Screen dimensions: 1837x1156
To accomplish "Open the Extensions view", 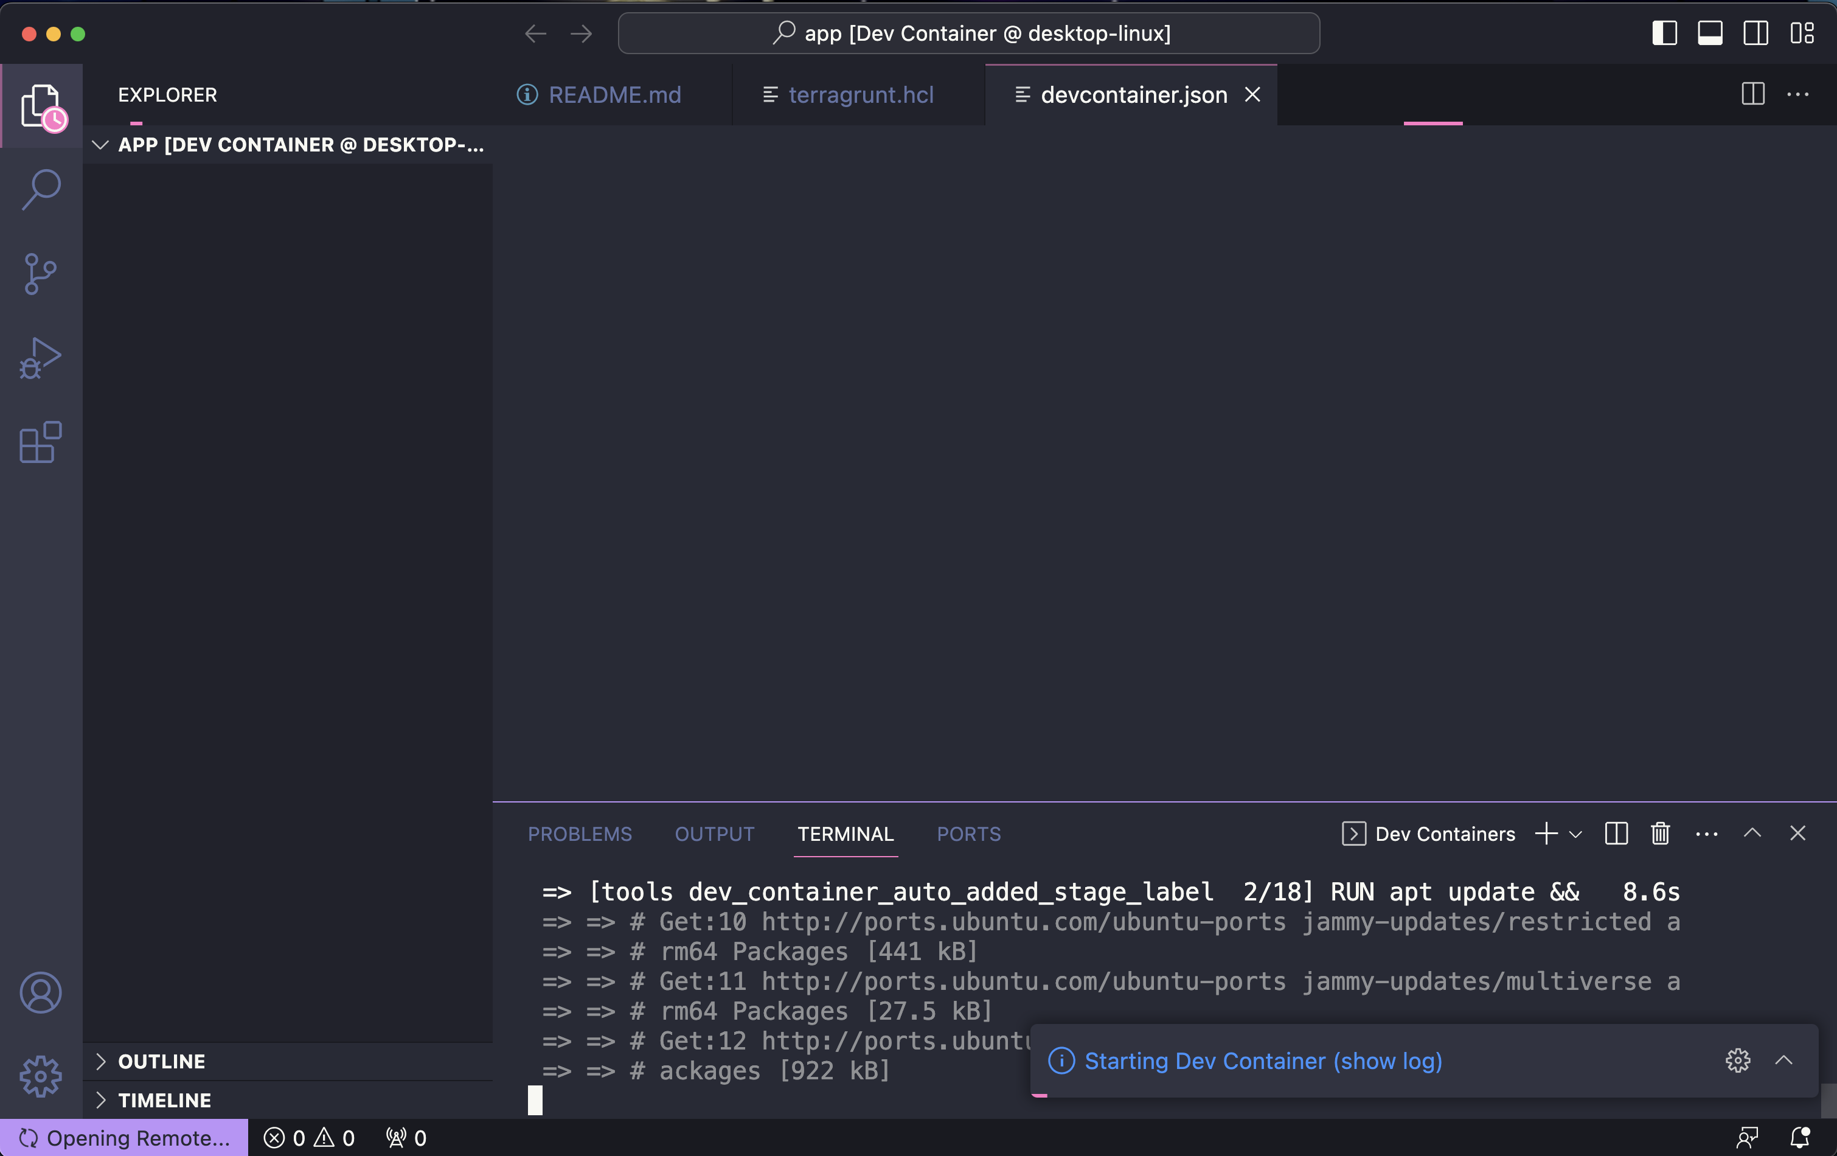I will 41,442.
